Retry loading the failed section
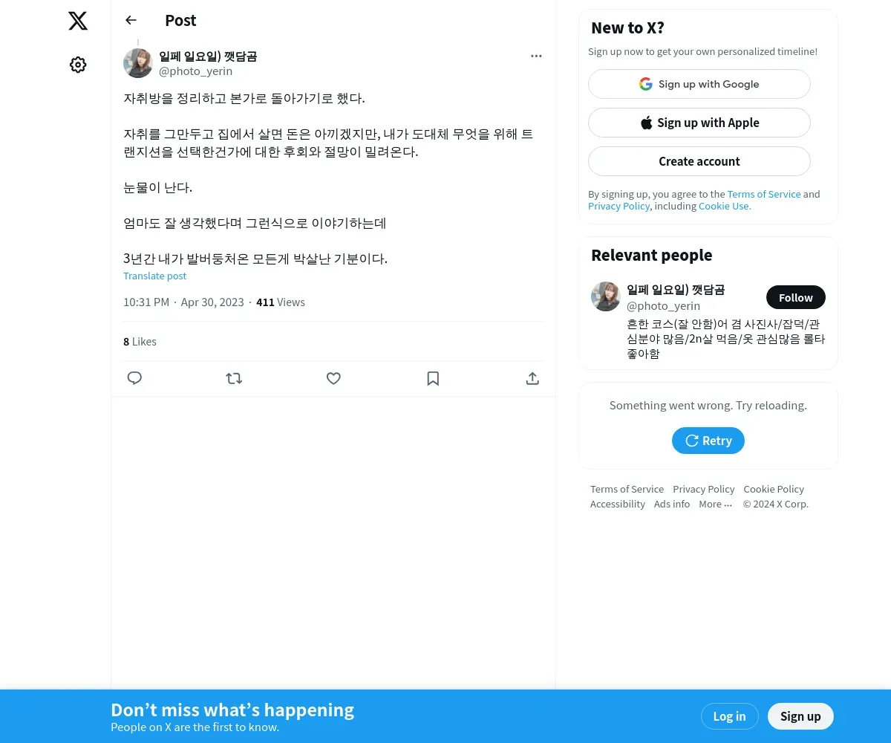 pos(708,441)
